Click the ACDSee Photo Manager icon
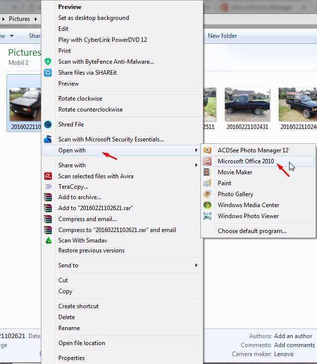The image size is (317, 364). pos(207,150)
